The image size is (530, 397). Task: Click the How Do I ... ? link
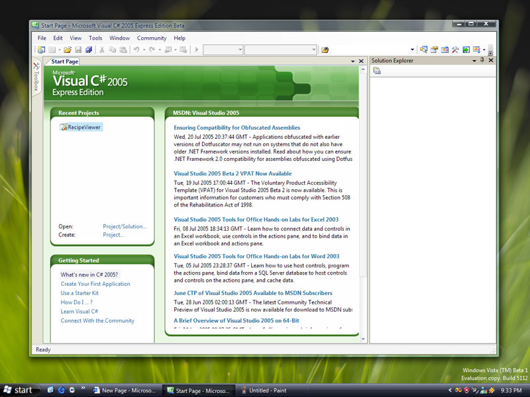(77, 302)
